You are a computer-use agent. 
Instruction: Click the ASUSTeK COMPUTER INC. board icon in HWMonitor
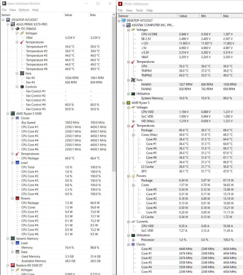[128, 25]
